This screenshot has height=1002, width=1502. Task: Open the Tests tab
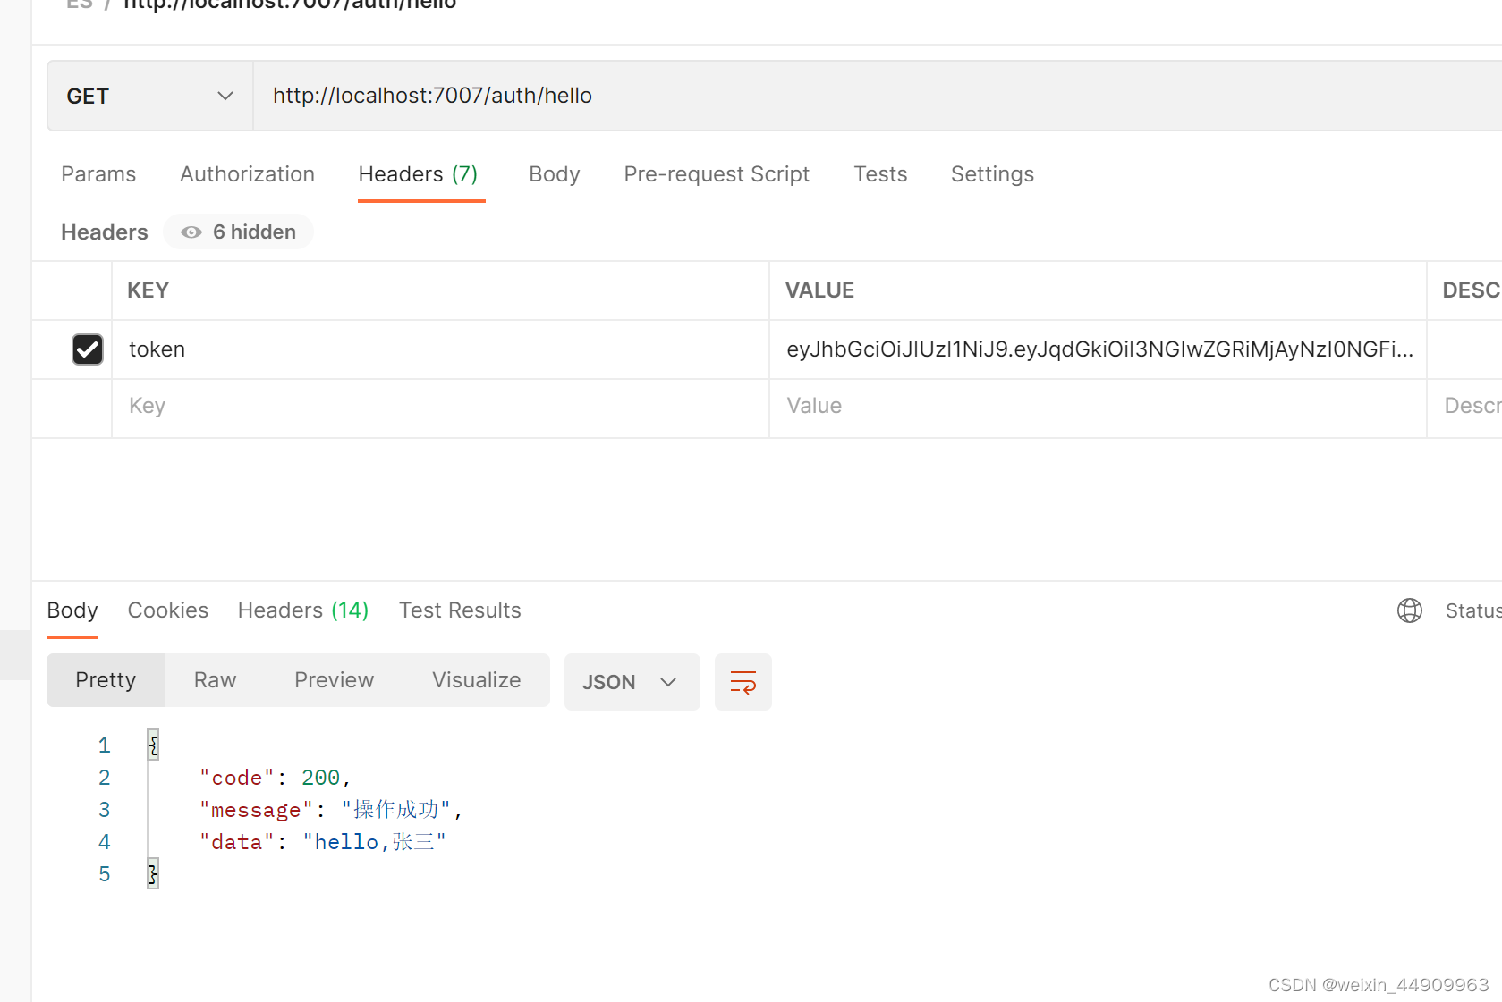pos(880,174)
